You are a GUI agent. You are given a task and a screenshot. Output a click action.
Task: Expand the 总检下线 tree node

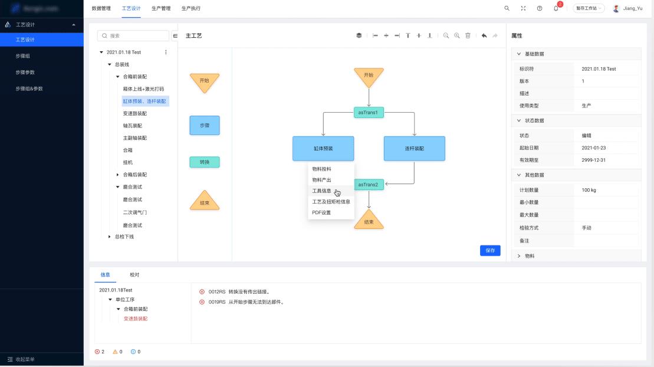(109, 237)
